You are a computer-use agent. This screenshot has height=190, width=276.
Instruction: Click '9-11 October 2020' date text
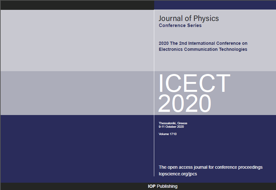[x=171, y=127]
